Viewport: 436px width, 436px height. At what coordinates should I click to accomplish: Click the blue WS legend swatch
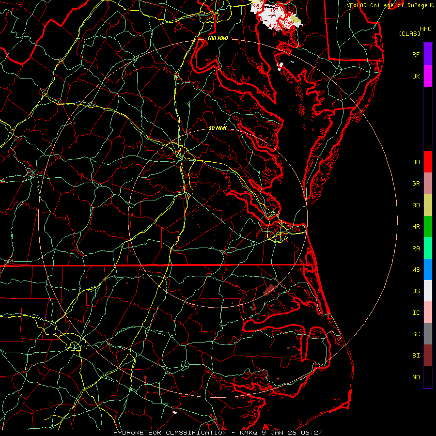pos(428,269)
